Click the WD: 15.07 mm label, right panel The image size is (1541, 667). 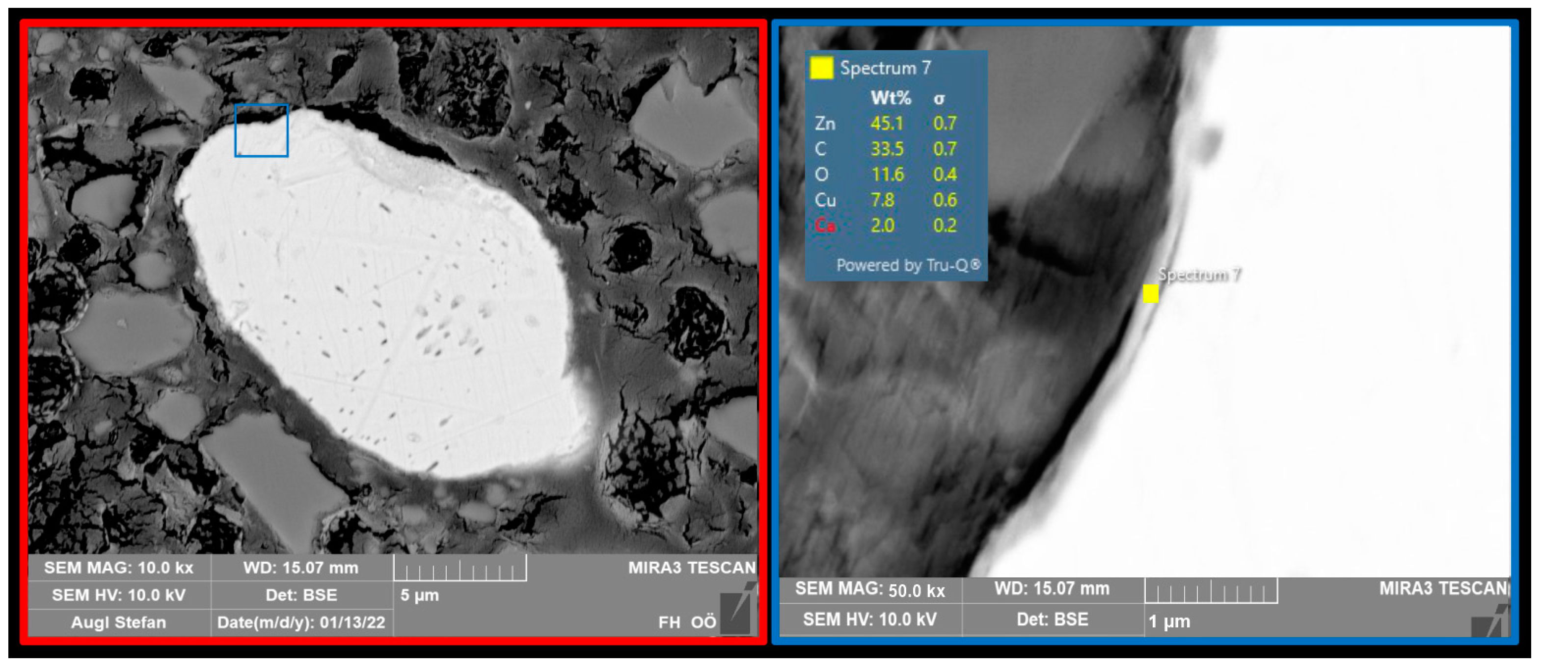1051,588
